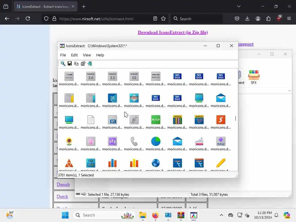Bookmark this page with the star icon
The image size is (296, 222).
point(163,18)
